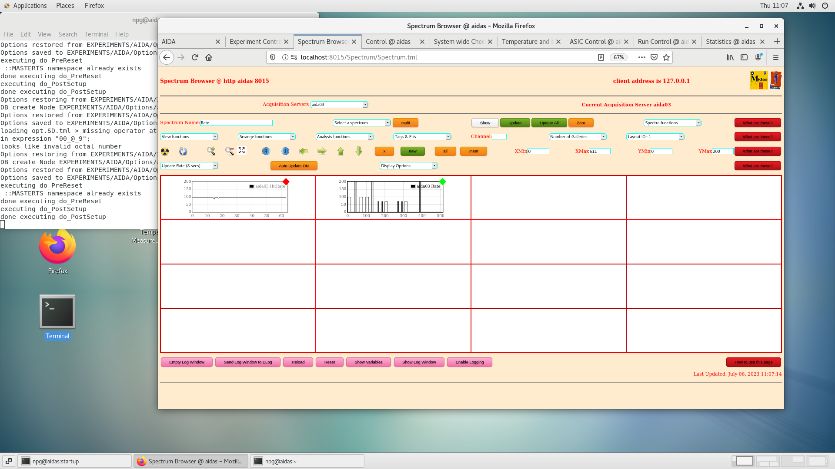Expand the Analysis functions dropdown
Viewport: 835px width, 469px height.
pyautogui.click(x=344, y=137)
